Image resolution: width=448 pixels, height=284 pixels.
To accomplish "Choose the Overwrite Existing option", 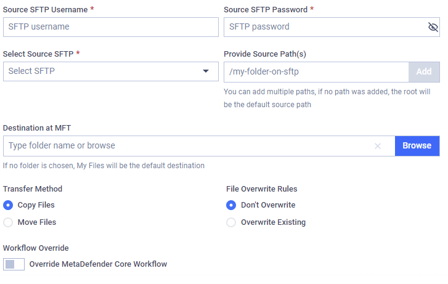I will coord(231,222).
